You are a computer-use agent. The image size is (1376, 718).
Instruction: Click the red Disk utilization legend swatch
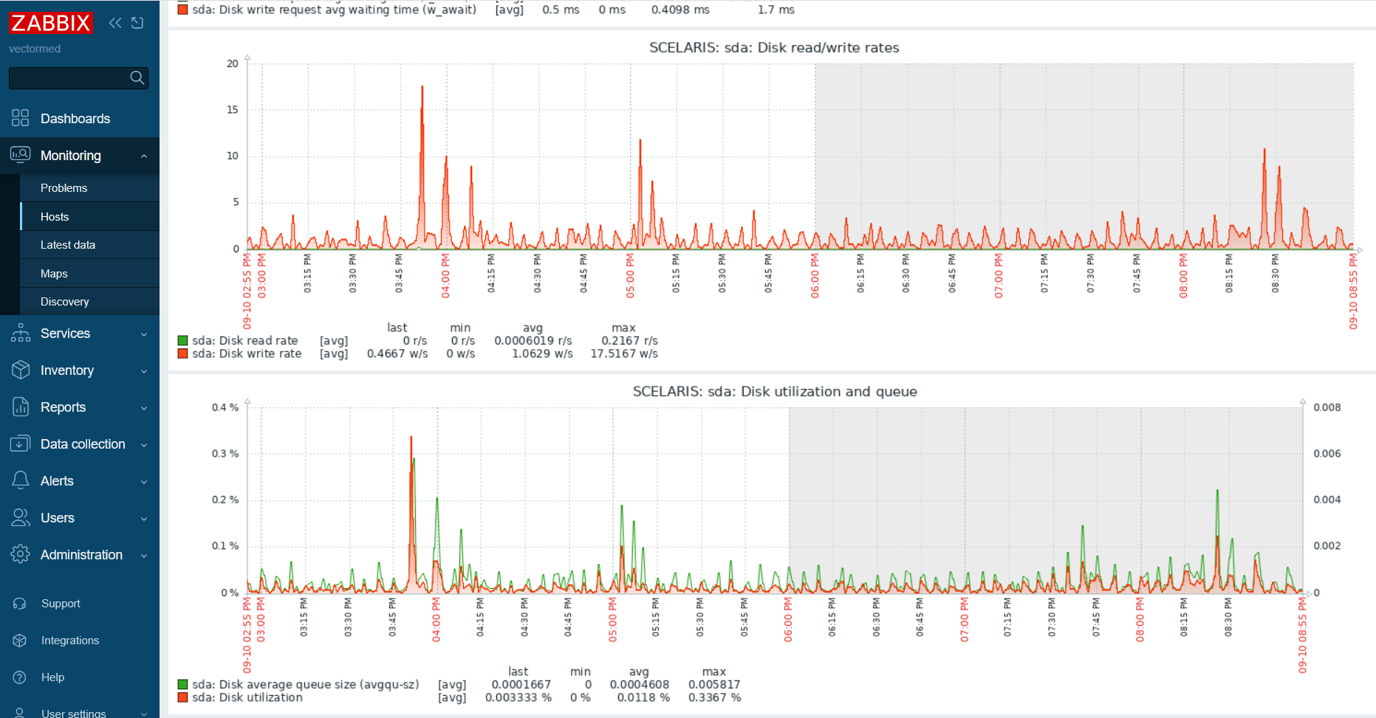(182, 697)
